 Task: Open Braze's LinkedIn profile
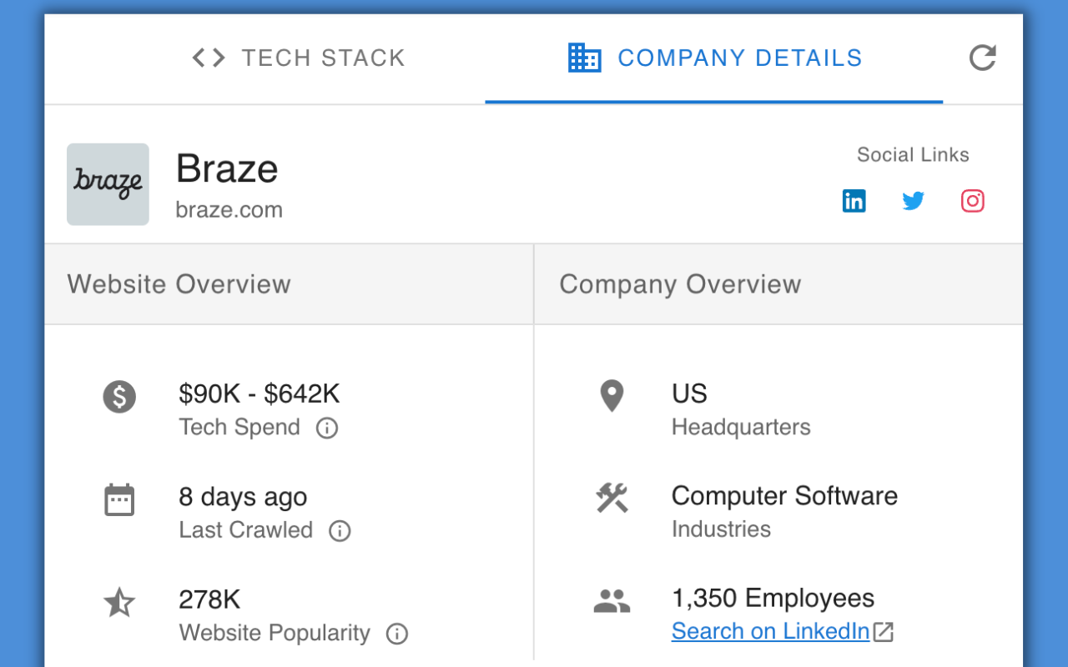pos(854,200)
